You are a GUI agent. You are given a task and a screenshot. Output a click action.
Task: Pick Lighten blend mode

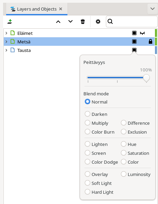click(96, 144)
